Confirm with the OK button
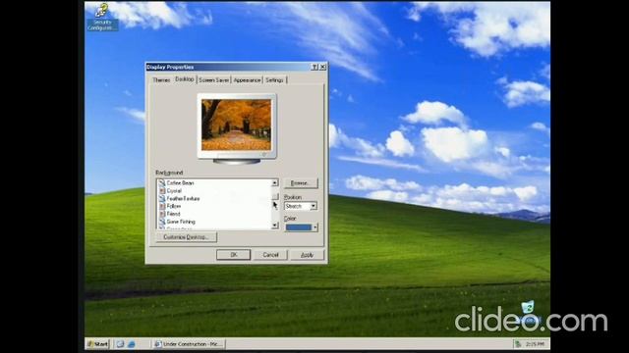The width and height of the screenshot is (629, 353). coord(234,255)
